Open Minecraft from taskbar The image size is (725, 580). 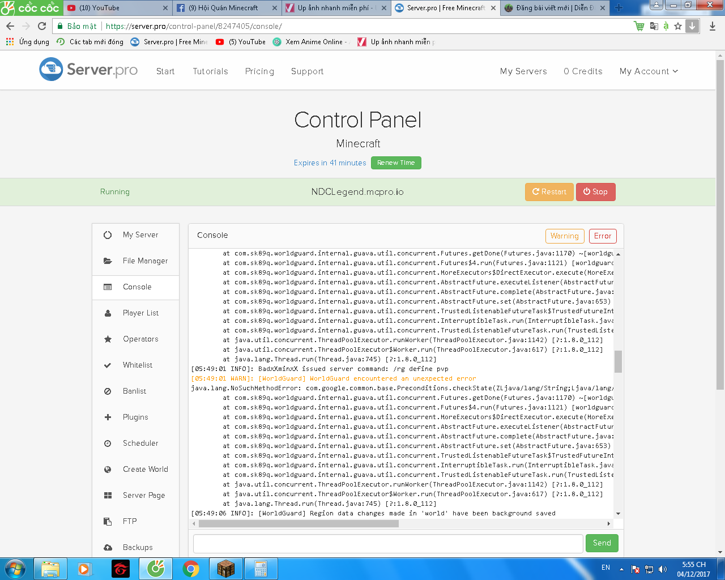point(226,569)
